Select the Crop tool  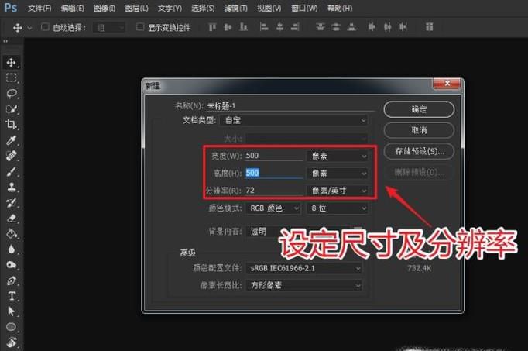pyautogui.click(x=12, y=125)
